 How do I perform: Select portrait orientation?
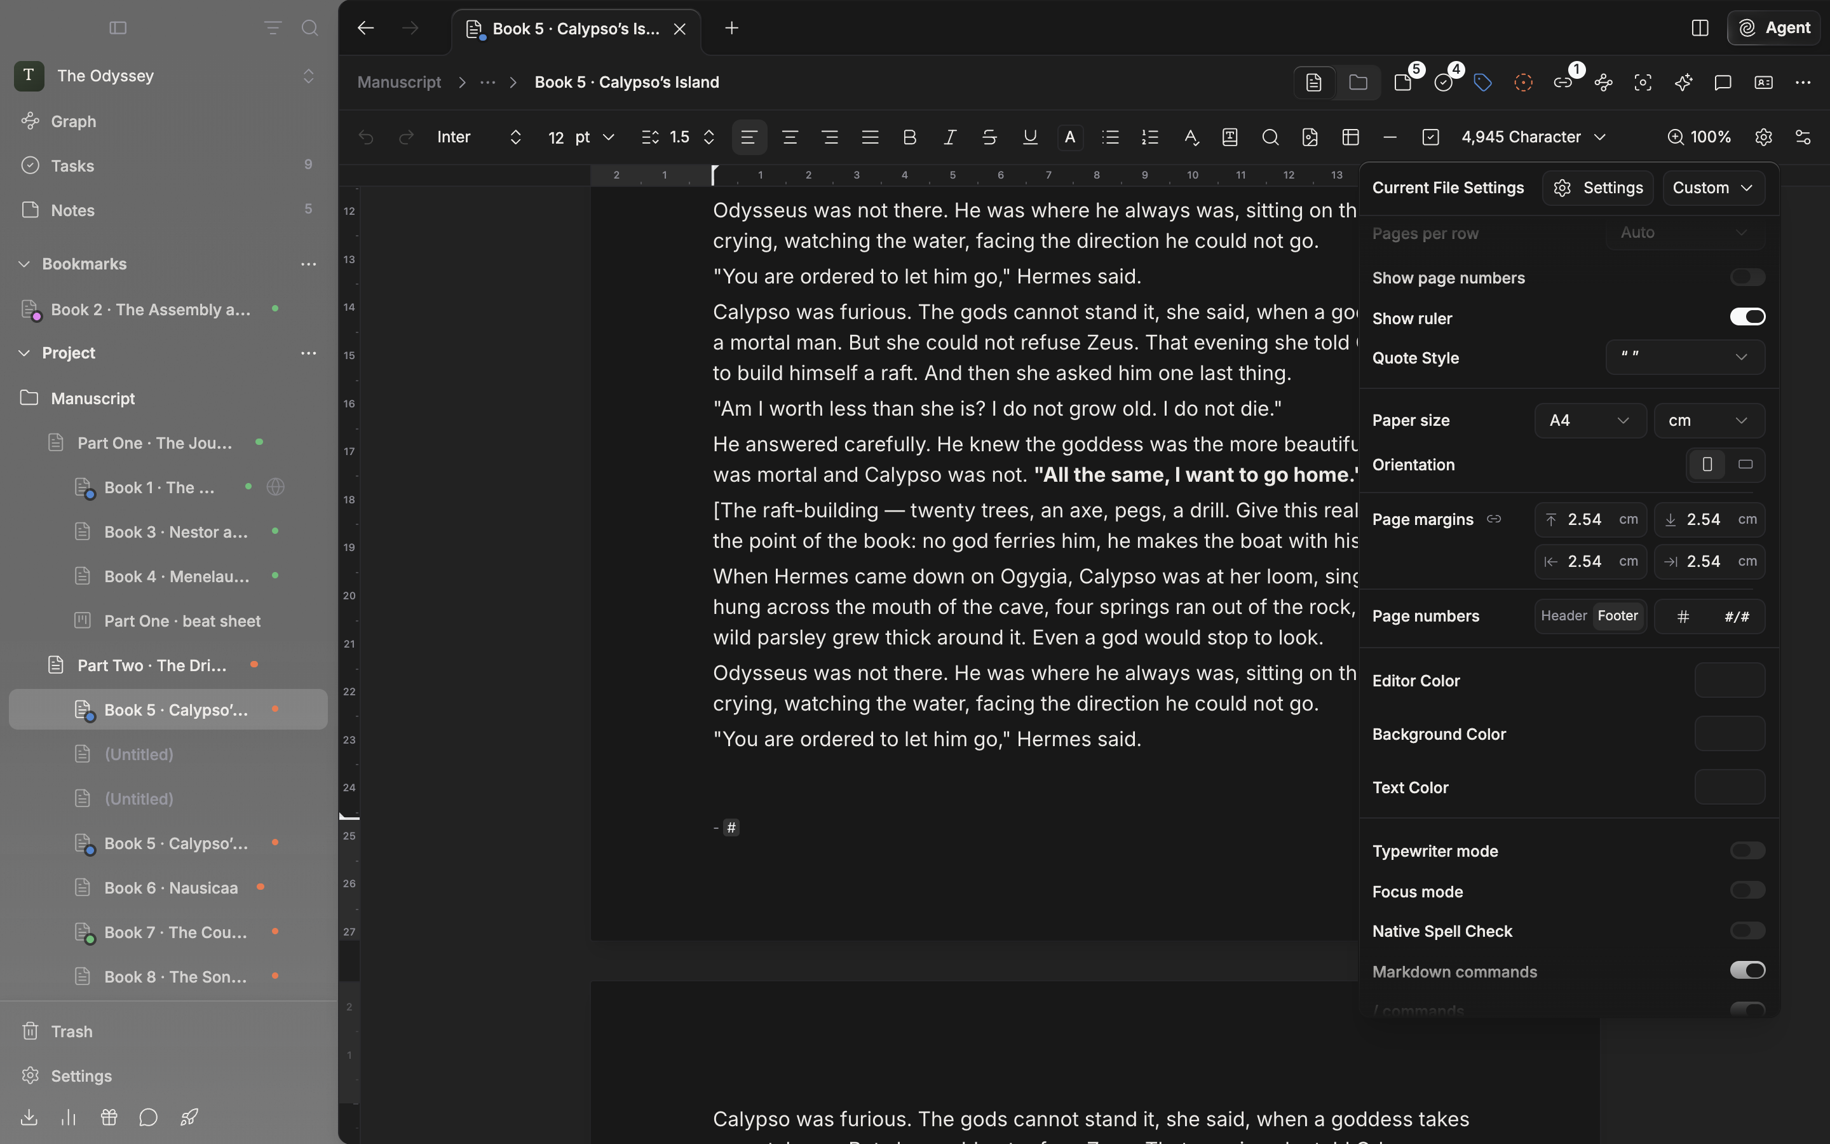[1707, 465]
